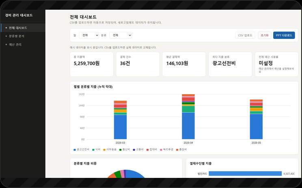Click the 분류별 지출 비중 panel title

click(85, 163)
